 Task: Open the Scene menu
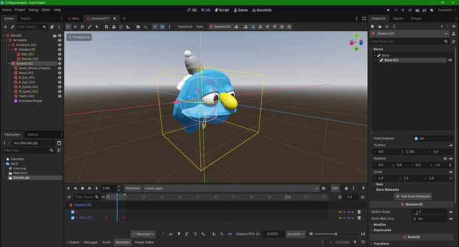tap(7, 10)
